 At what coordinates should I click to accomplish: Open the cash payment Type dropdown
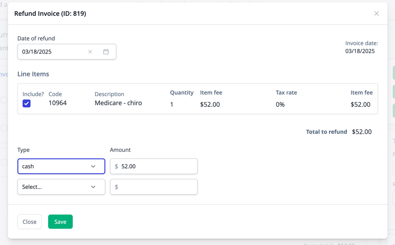pos(61,166)
